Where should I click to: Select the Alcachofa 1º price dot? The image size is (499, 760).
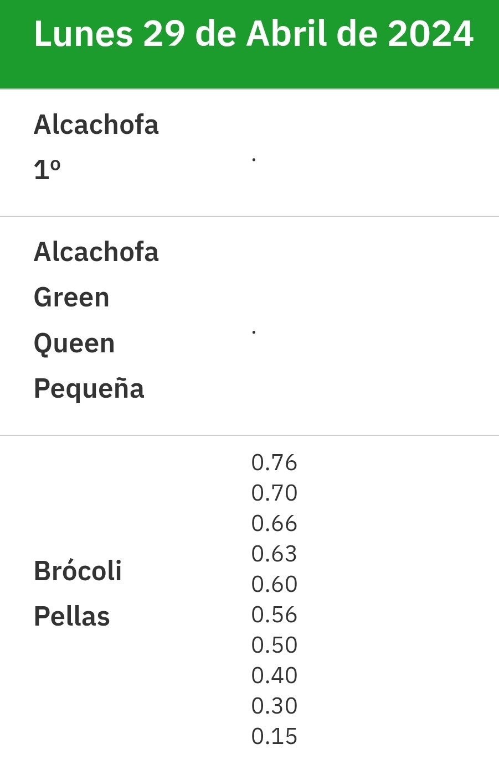click(x=254, y=160)
